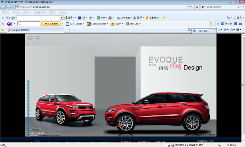Image resolution: width=245 pixels, height=147 pixels.
Task: Open the 說明(H) menu
Action: coord(63,13)
